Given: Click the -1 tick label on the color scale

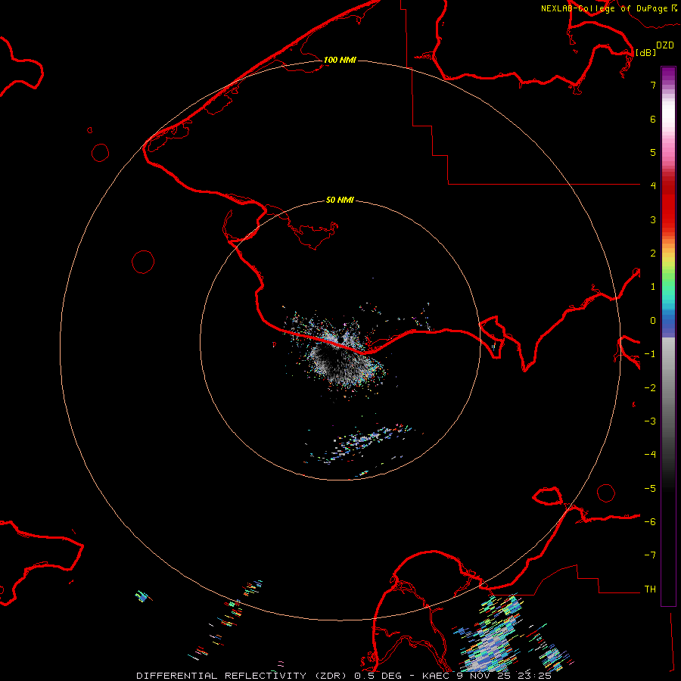Looking at the screenshot, I should click(x=650, y=354).
